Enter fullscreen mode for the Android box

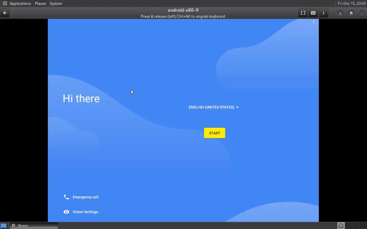tap(303, 13)
